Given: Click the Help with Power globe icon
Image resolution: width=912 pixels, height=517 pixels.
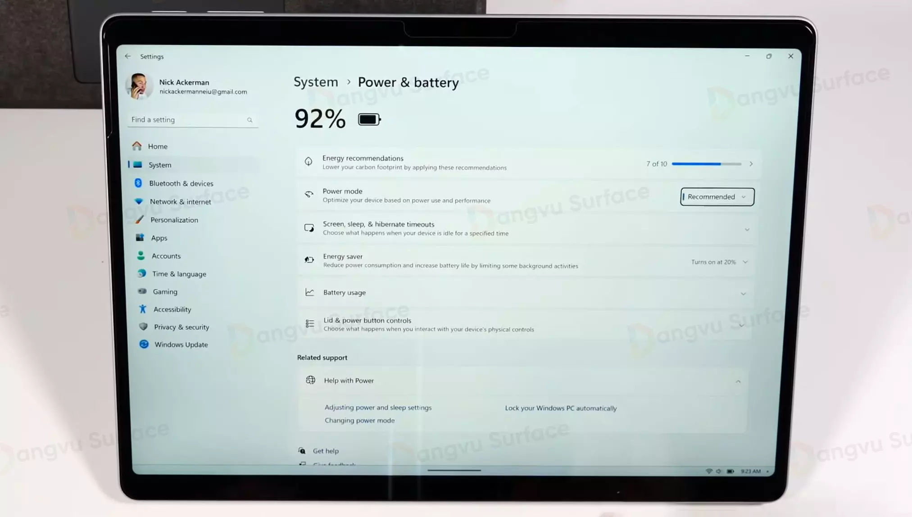Looking at the screenshot, I should [311, 380].
